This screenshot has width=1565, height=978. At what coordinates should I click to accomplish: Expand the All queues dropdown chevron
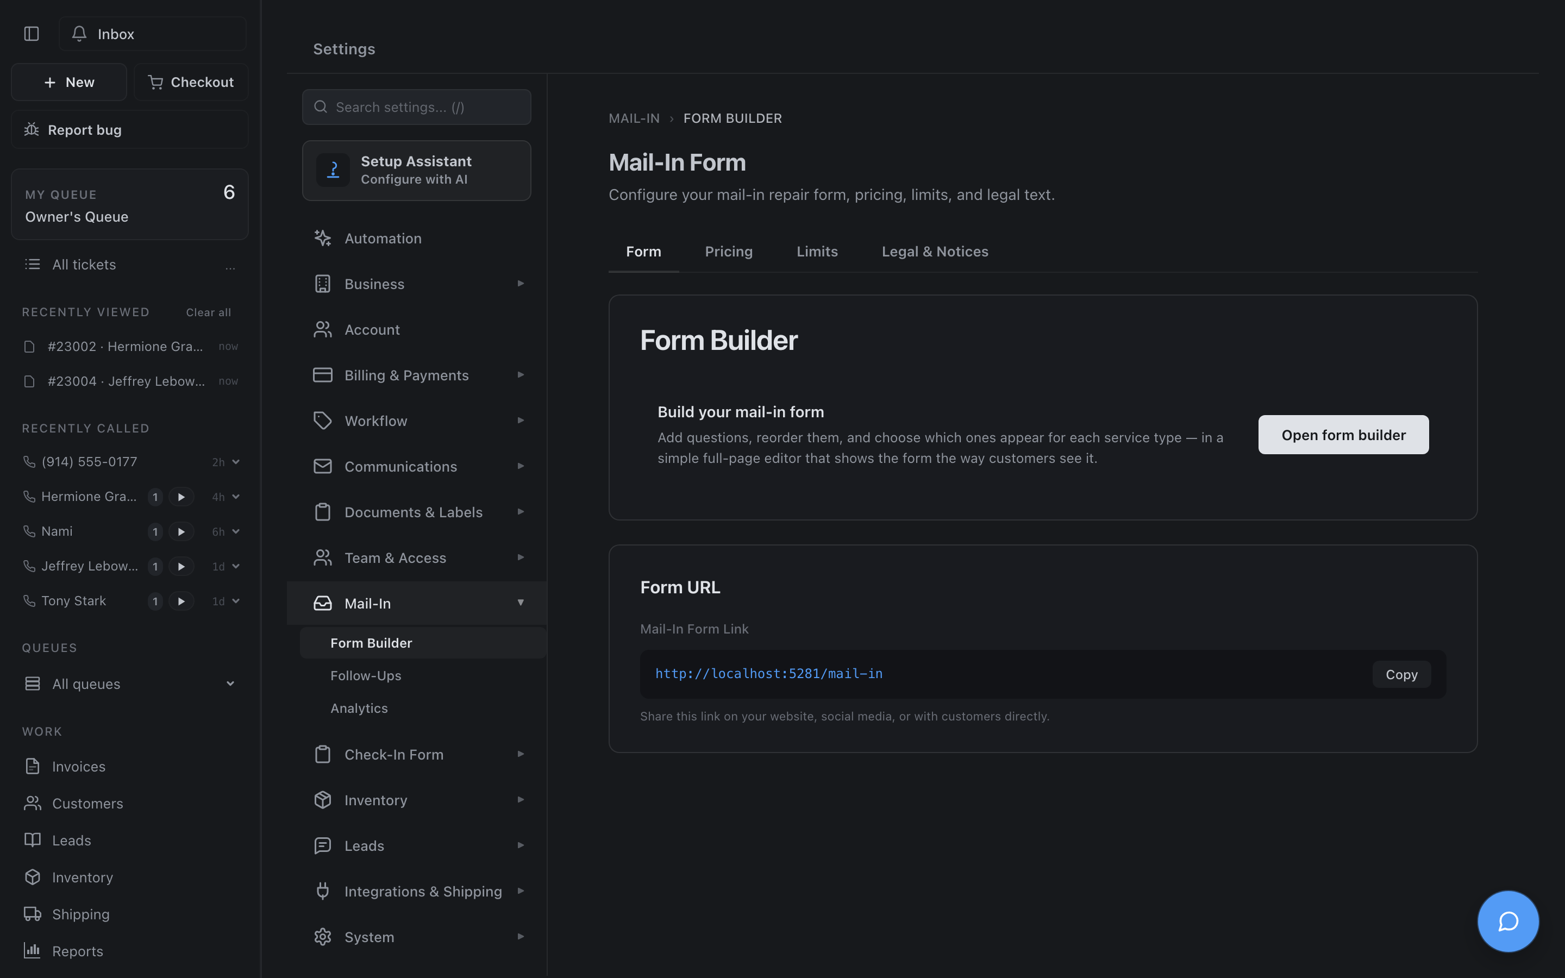point(230,684)
